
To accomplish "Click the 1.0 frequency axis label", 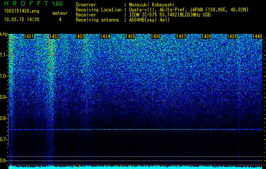I will [x=4, y=76].
